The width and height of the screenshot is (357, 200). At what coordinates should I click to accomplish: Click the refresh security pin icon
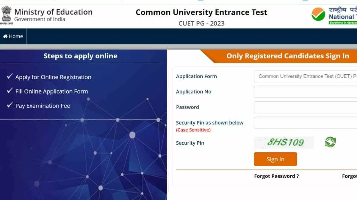[330, 142]
